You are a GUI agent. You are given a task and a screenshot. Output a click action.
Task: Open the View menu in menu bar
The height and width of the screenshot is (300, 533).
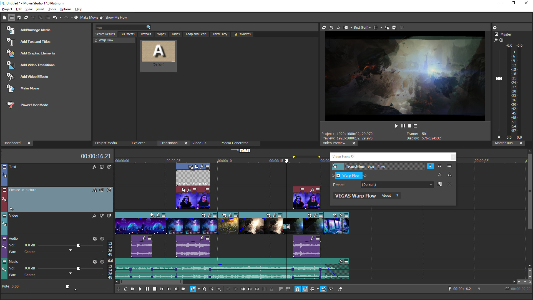click(x=29, y=9)
